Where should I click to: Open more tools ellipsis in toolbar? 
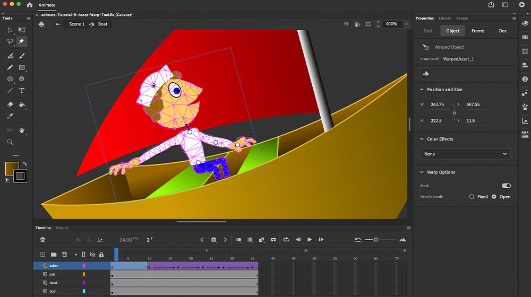point(16,155)
